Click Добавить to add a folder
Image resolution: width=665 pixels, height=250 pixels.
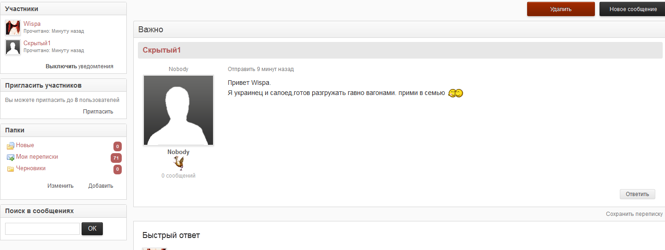coord(101,186)
